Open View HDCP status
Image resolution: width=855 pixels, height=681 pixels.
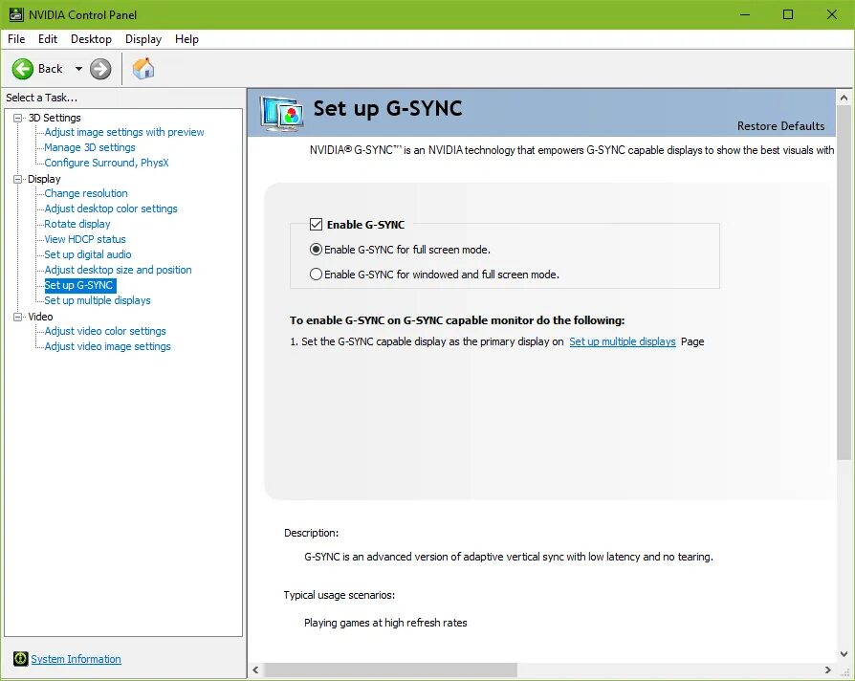(x=85, y=239)
